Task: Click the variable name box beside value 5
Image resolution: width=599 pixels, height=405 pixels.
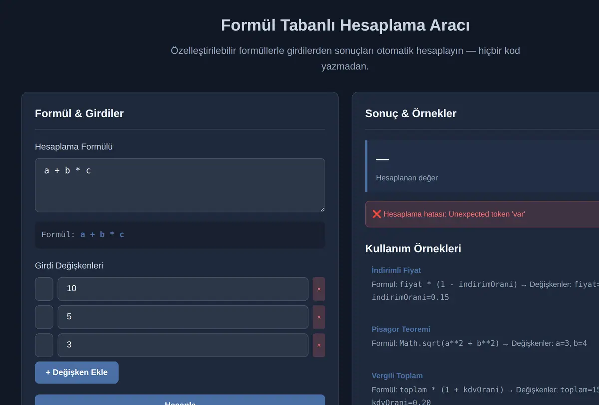Action: coord(44,317)
